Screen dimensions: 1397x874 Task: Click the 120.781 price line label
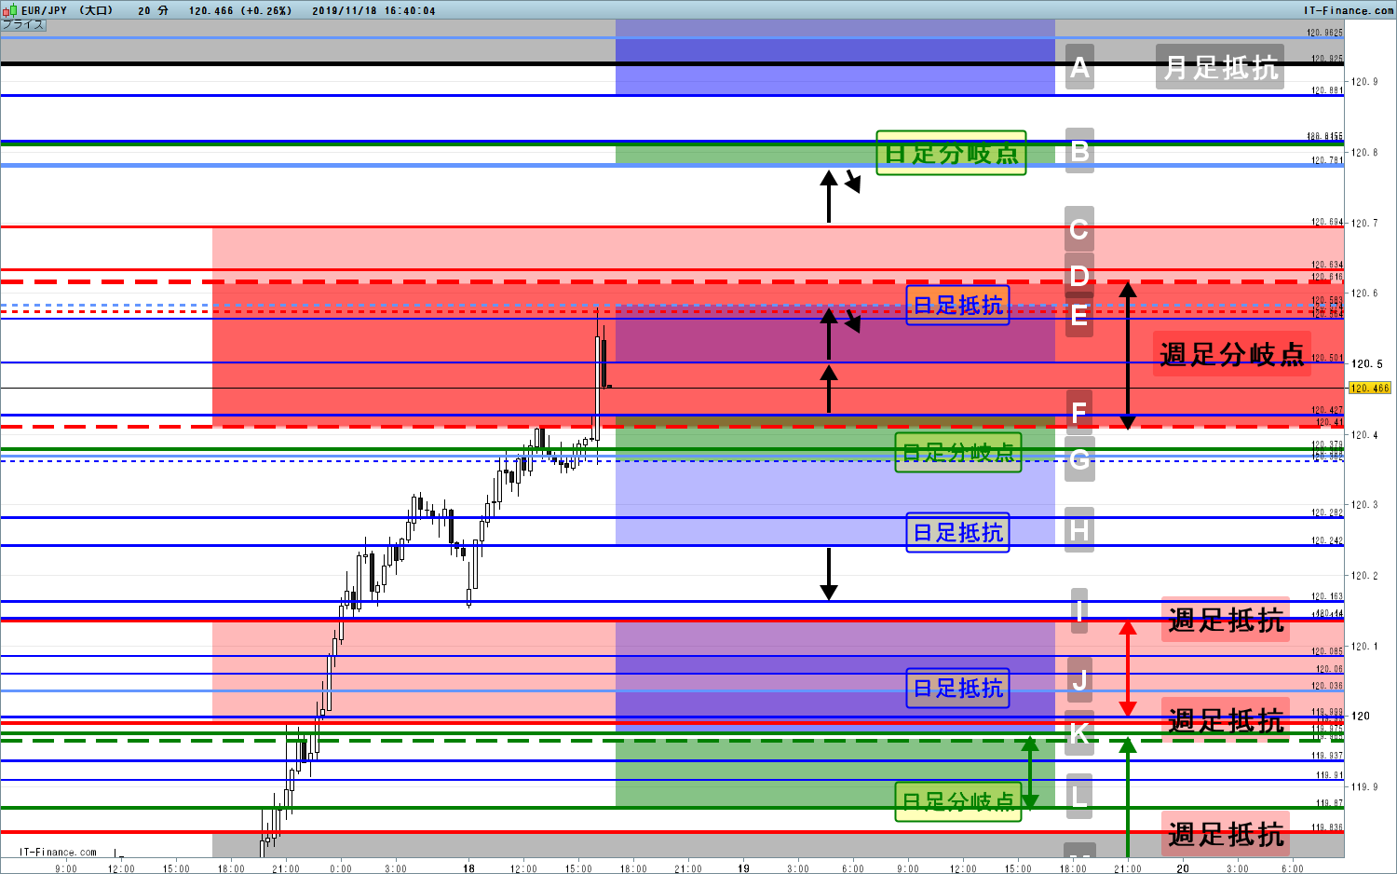point(1327,160)
